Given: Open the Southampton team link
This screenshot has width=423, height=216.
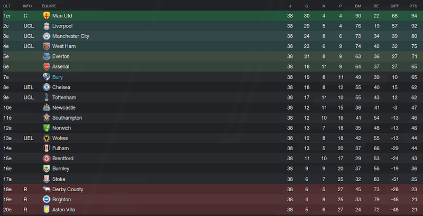Looking at the screenshot, I should point(67,118).
